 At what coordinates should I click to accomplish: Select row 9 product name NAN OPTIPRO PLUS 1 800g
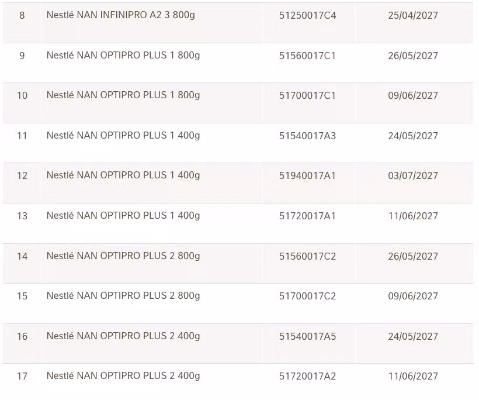point(123,56)
